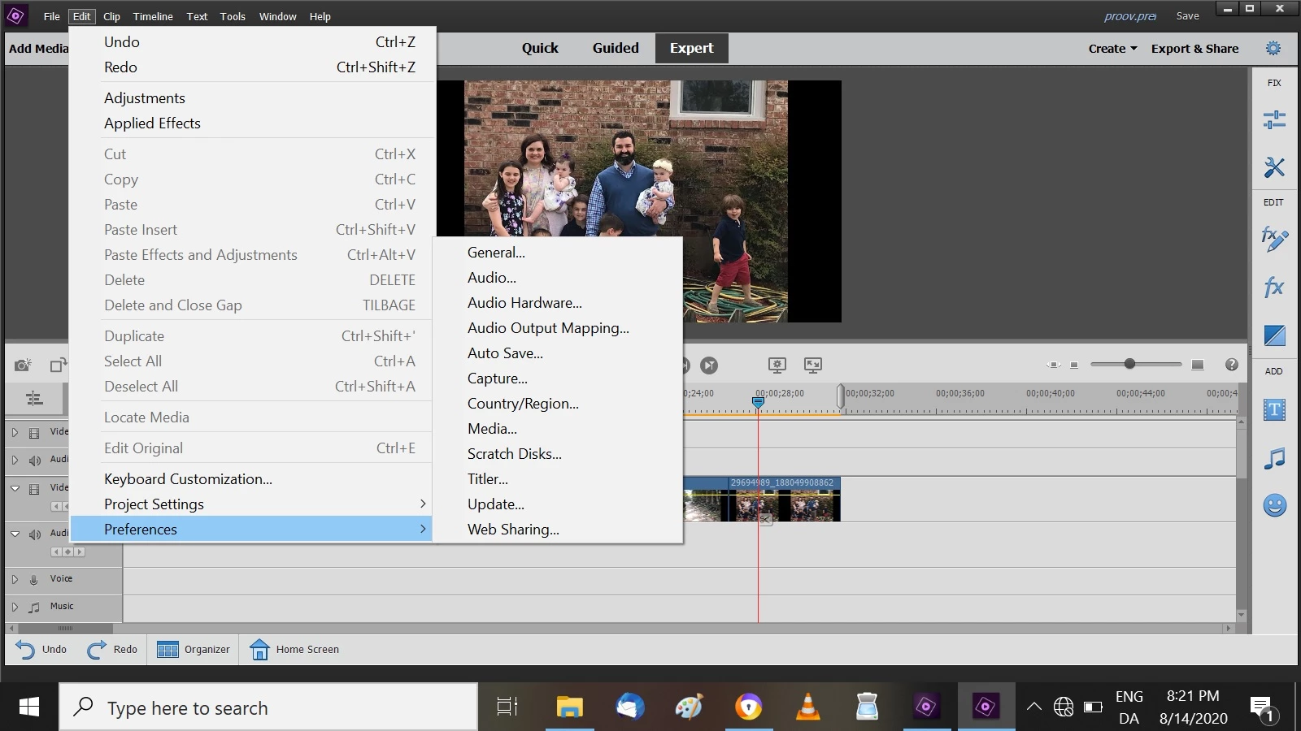
Task: Open the Graphics smiley icon
Action: [1274, 505]
